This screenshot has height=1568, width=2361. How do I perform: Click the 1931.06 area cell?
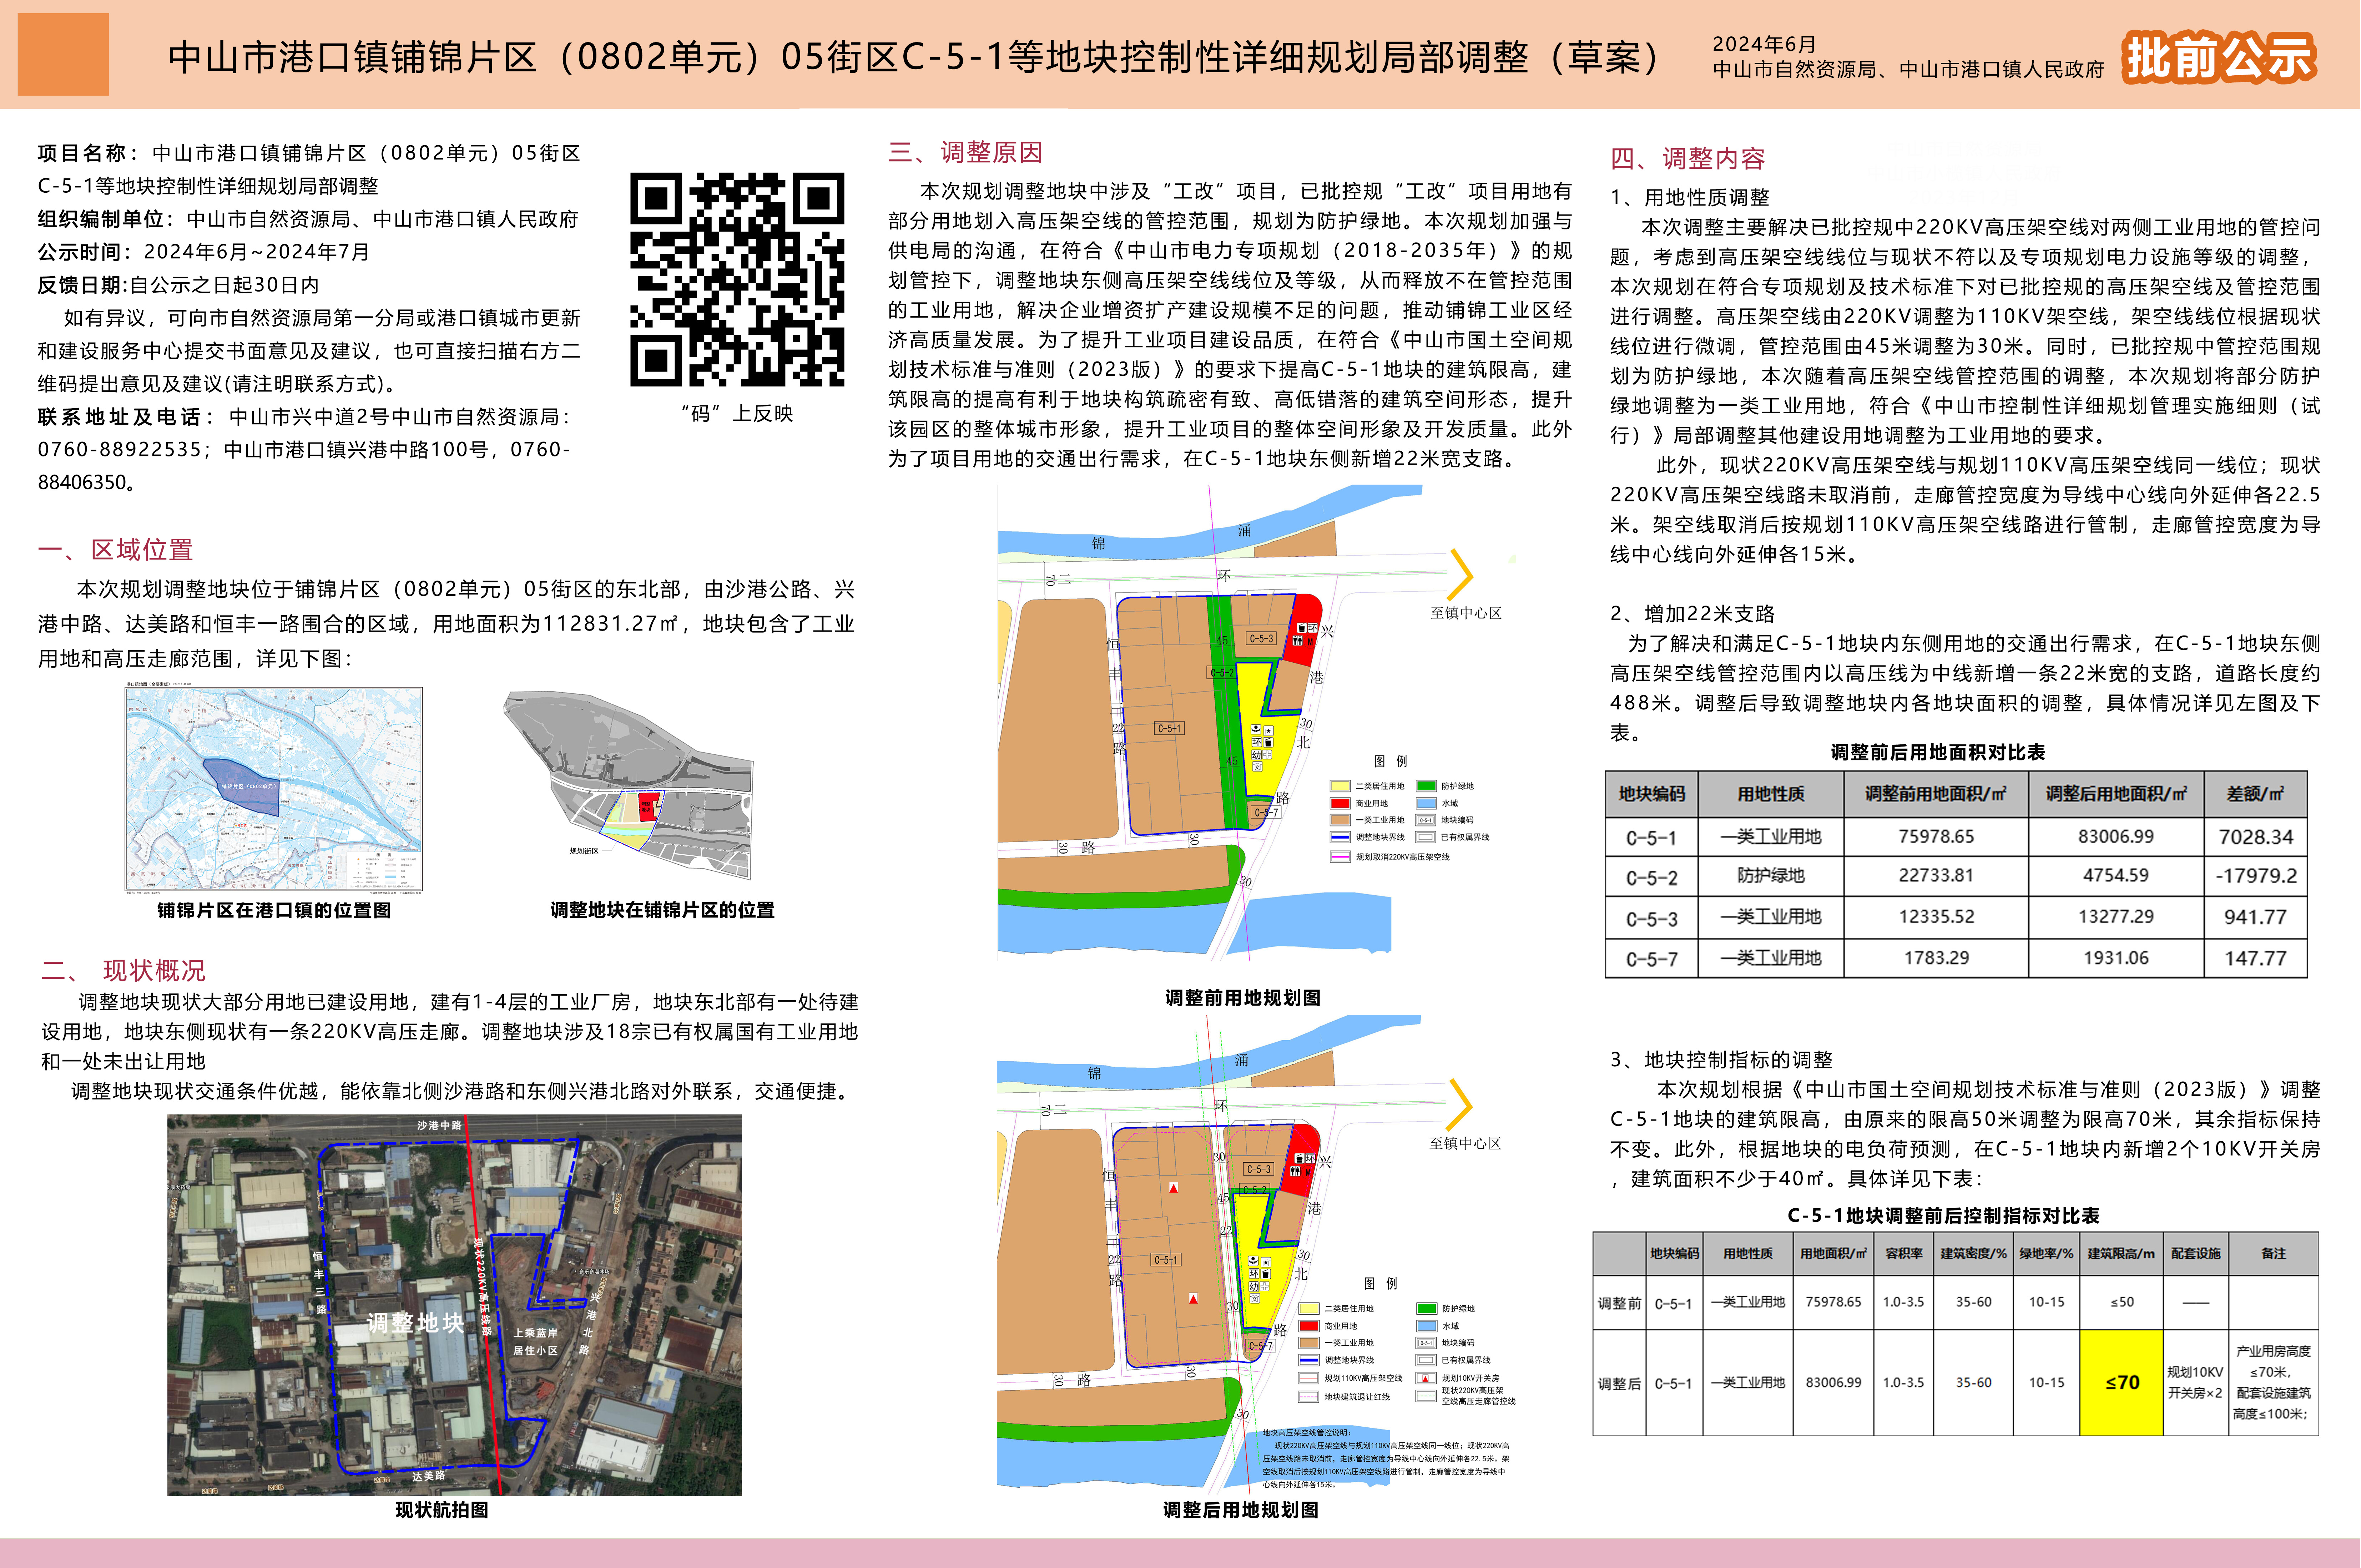[2116, 958]
